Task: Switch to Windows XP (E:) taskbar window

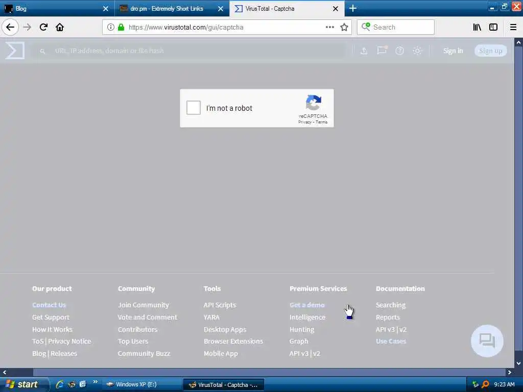Action: [142, 384]
